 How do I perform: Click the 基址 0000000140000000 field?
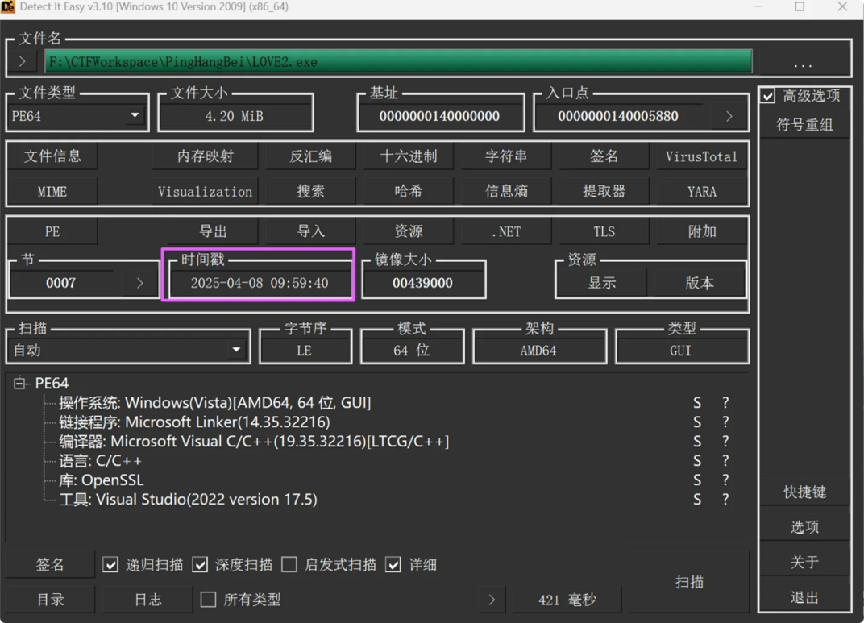[x=440, y=116]
